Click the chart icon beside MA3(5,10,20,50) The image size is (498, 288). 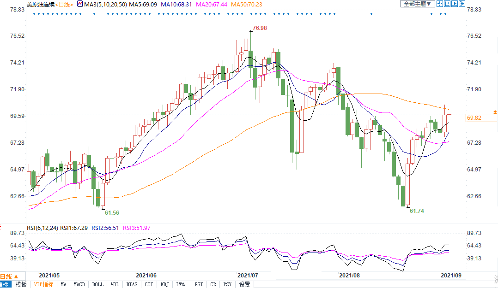80,4
